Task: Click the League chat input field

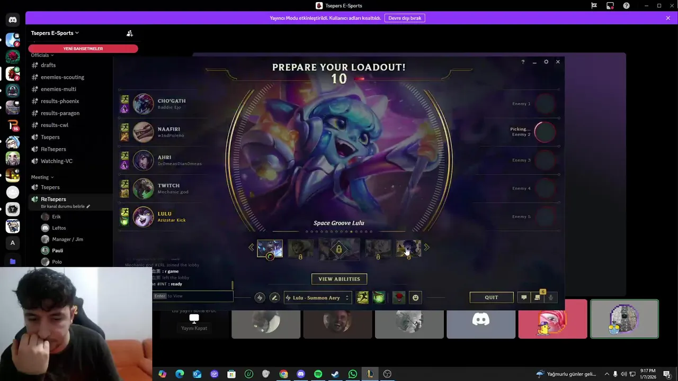Action: (x=193, y=296)
